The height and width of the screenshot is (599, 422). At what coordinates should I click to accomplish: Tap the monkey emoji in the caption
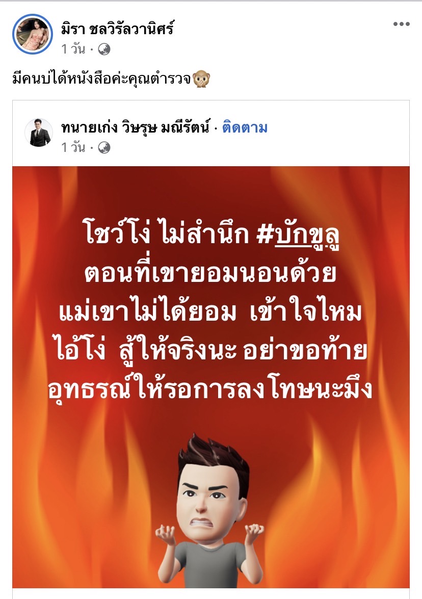[201, 79]
